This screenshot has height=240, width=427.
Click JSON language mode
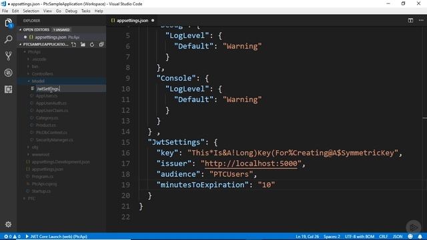click(398, 237)
